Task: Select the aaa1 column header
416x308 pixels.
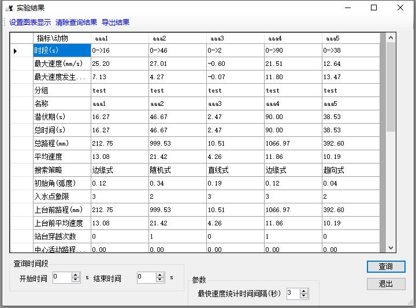Action: pos(120,39)
